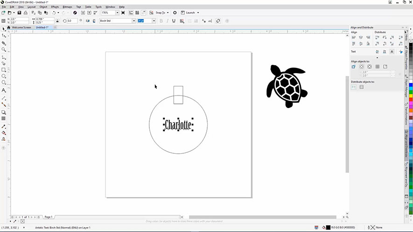Click the Charlotte text on canvas

[x=178, y=125]
